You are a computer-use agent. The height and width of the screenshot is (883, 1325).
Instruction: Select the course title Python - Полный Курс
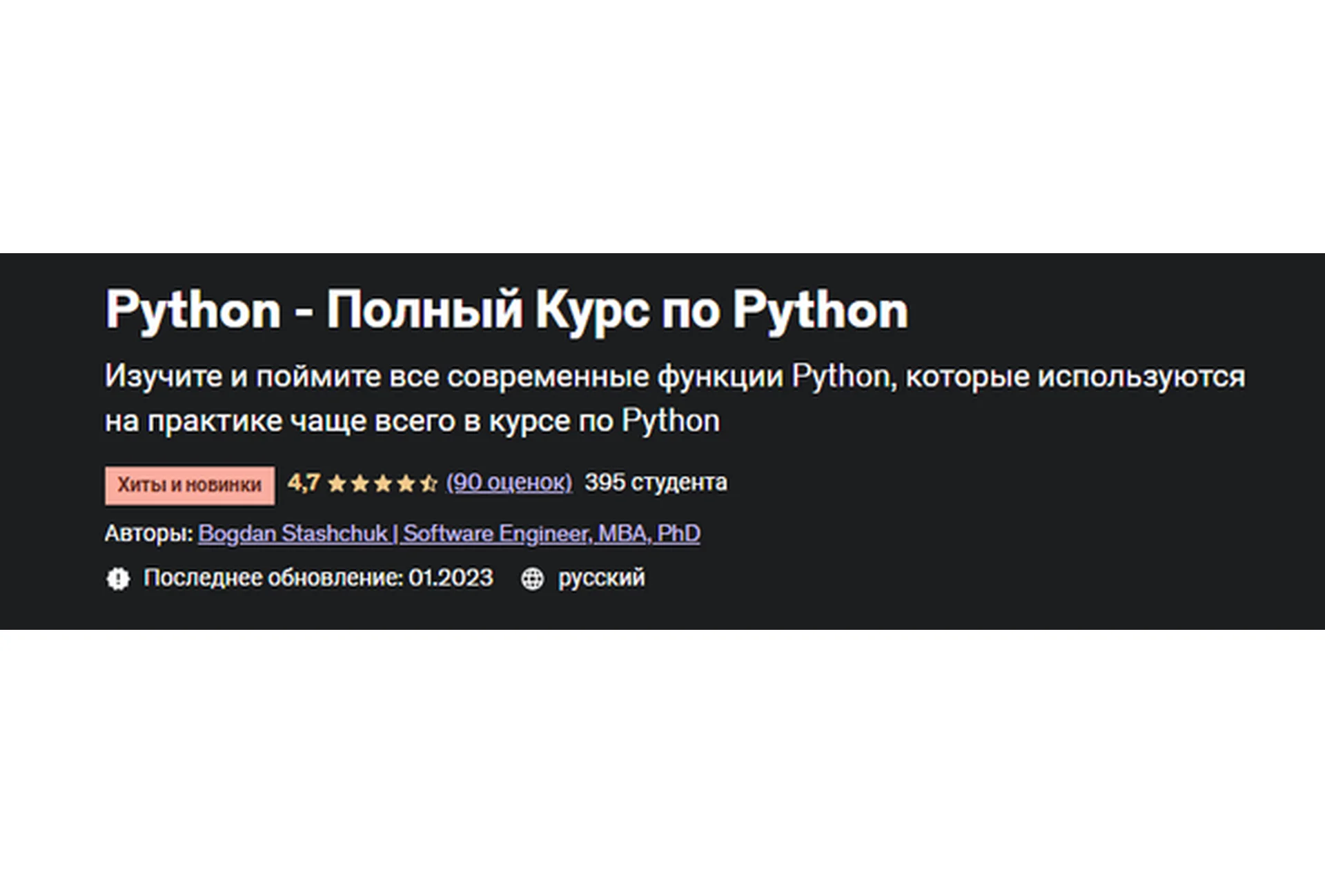coord(507,310)
